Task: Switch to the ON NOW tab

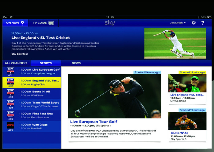Action: click(x=15, y=23)
